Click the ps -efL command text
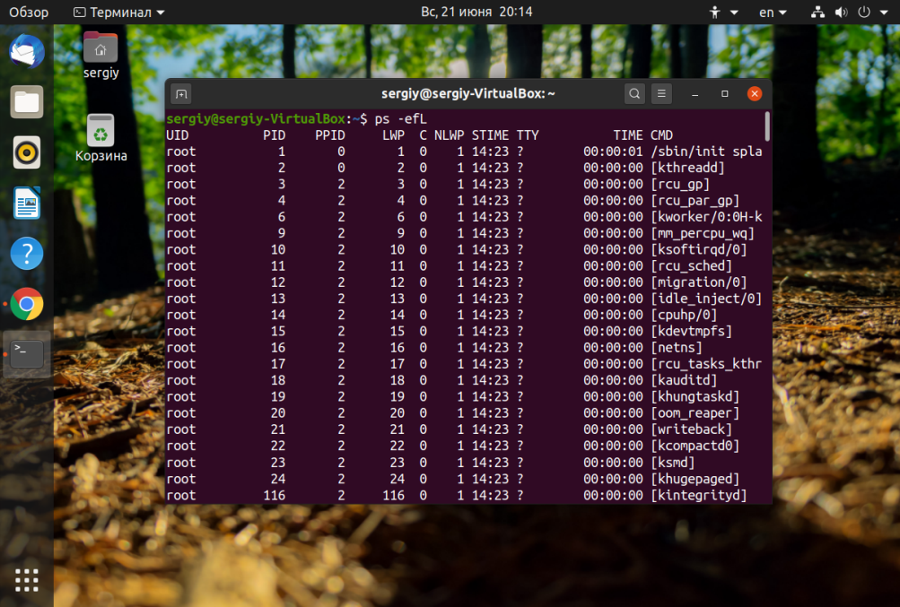 coord(400,118)
